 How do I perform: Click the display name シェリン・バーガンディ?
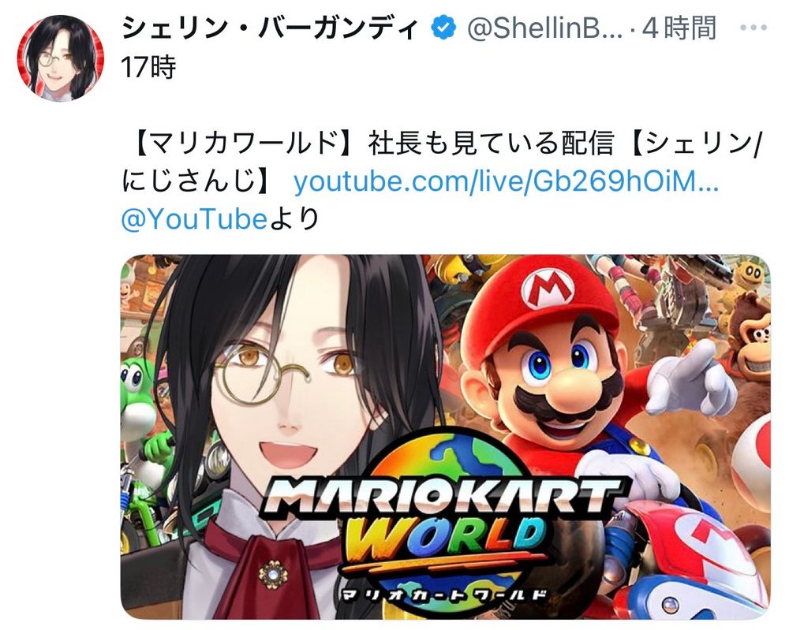[x=271, y=28]
